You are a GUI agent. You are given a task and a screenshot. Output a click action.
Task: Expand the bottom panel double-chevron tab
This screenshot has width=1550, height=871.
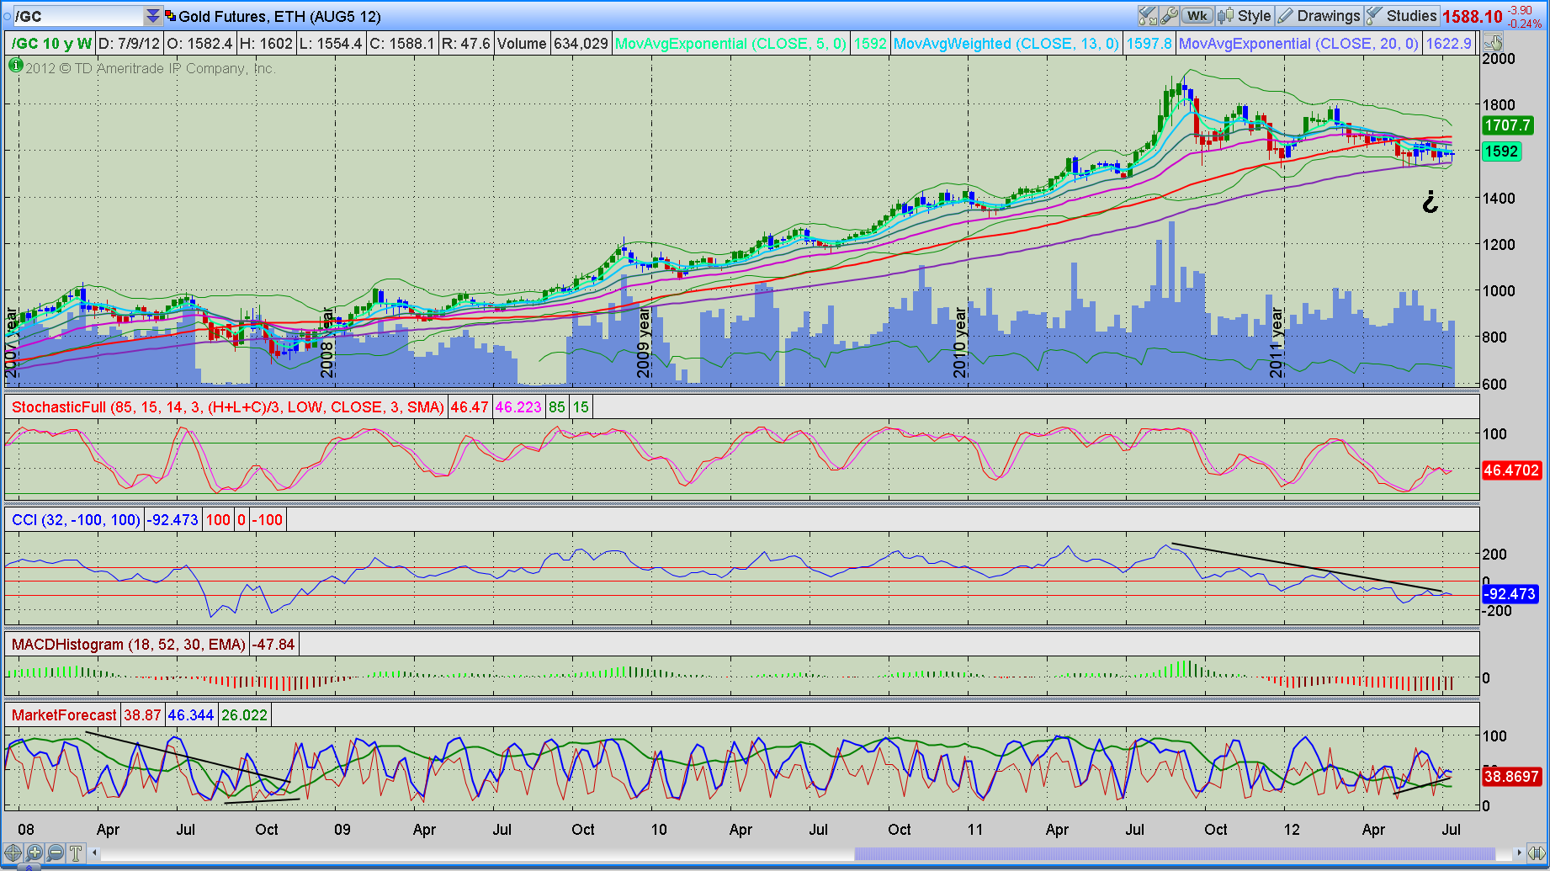point(28,867)
